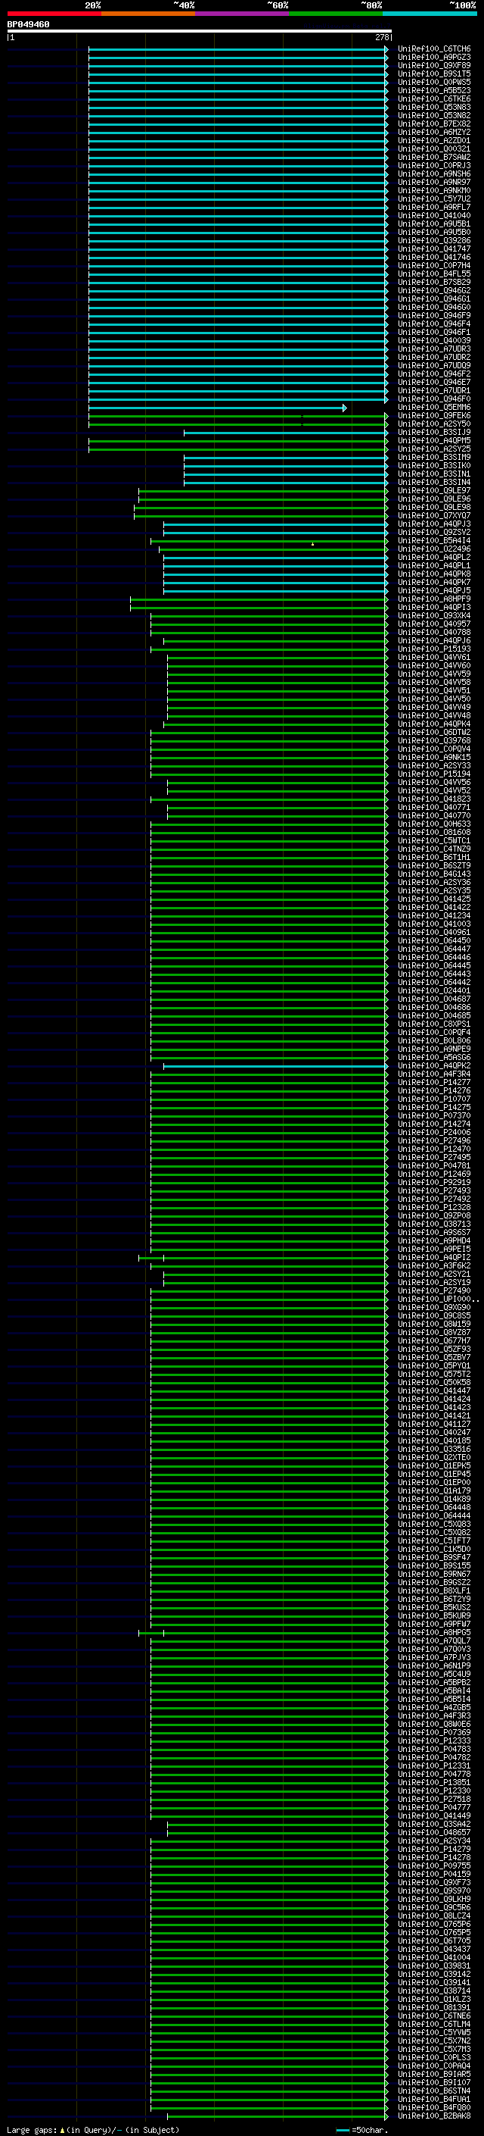
Task: Select label UniRef100_B3SIM9
Action: pos(434,458)
